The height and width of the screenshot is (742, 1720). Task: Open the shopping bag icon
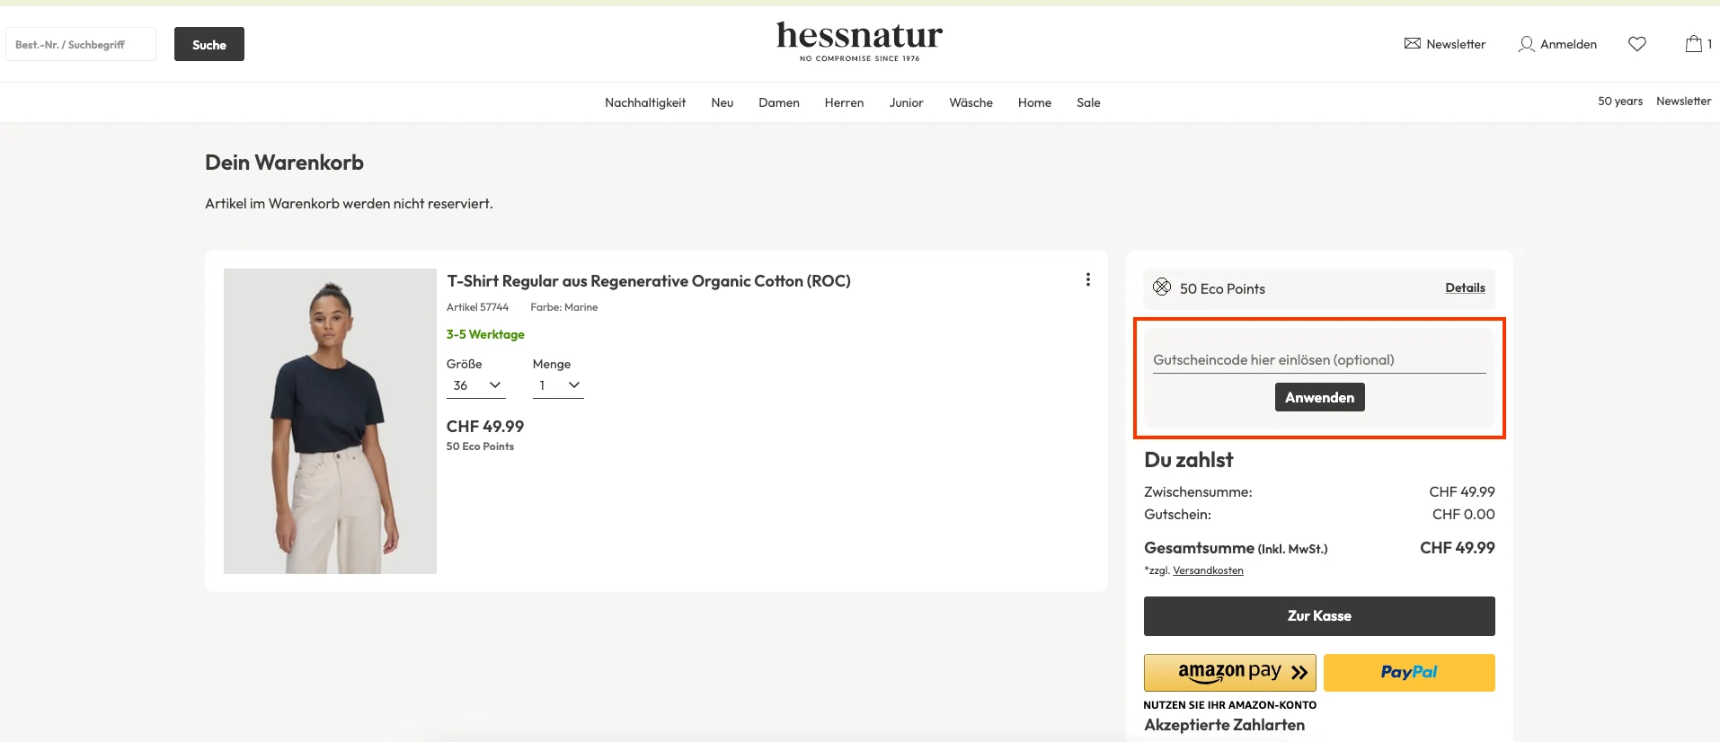1694,43
